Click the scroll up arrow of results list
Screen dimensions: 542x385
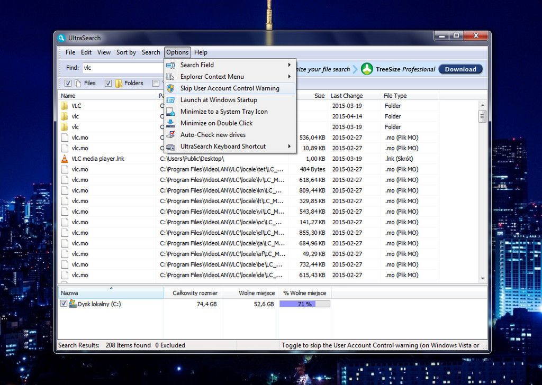coord(483,105)
